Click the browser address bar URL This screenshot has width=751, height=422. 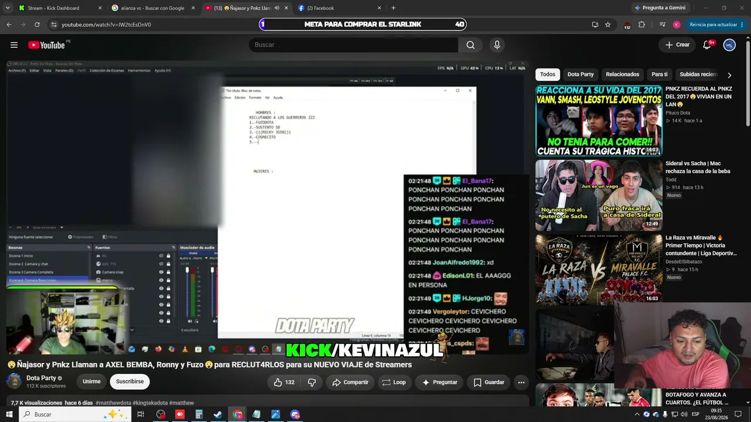(106, 25)
